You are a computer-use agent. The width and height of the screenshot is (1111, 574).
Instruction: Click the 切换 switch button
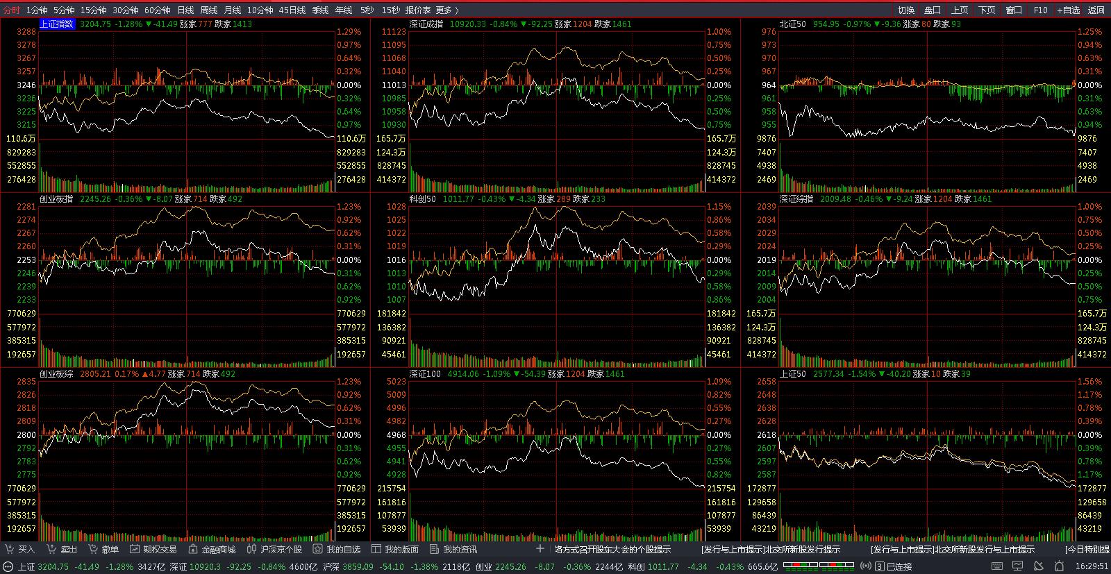(906, 10)
